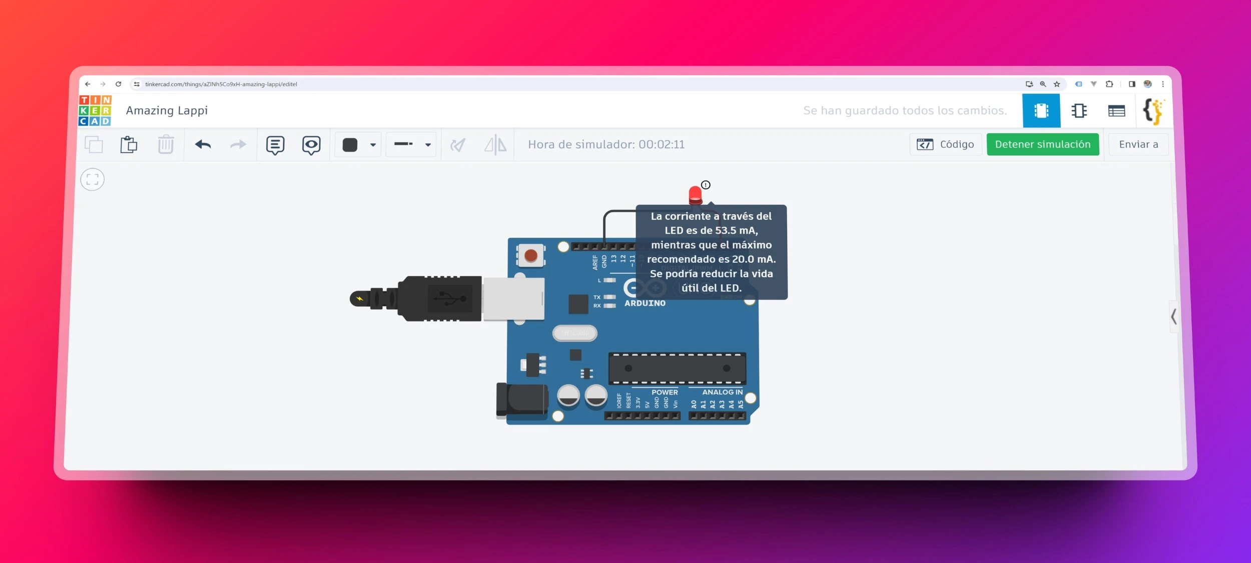Click the LED current warning tooltip

[x=711, y=252]
